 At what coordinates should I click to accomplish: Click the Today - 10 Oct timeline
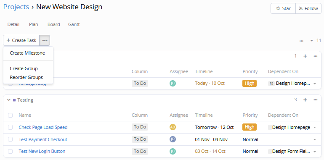210,84
